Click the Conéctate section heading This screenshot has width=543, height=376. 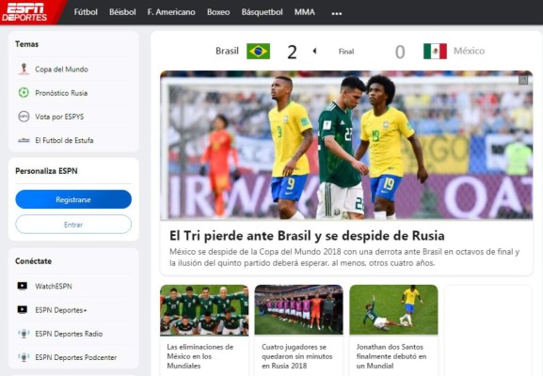pyautogui.click(x=33, y=261)
